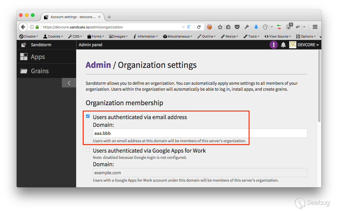Open a new browser tab with plus
Screen dimensions: 338x211
pos(109,17)
